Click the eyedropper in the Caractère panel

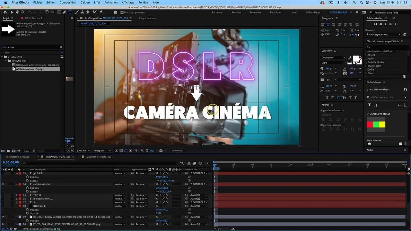click(x=349, y=58)
